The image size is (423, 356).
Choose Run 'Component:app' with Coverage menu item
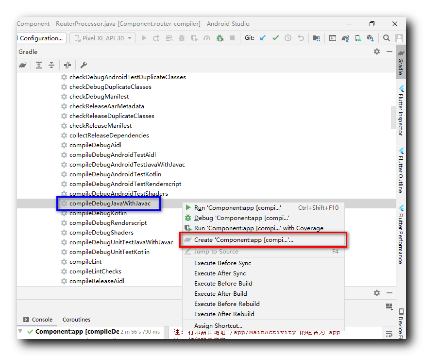[263, 228]
